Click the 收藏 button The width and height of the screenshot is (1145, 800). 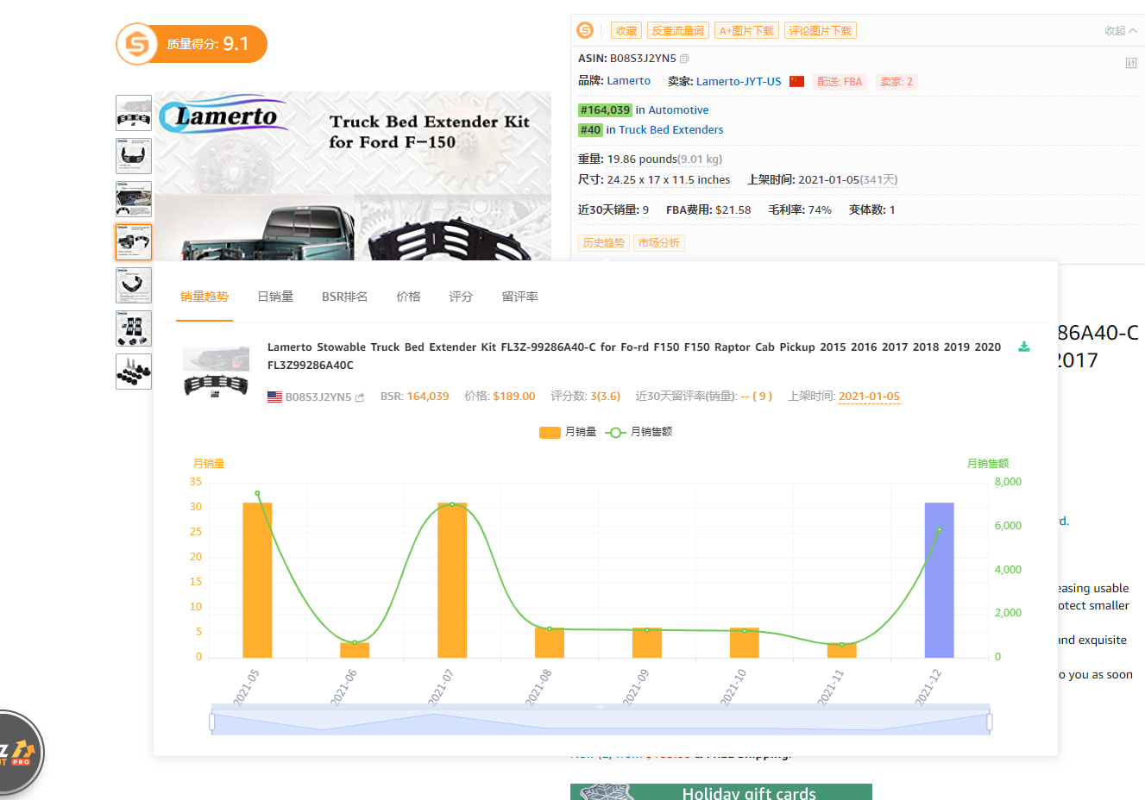click(626, 31)
